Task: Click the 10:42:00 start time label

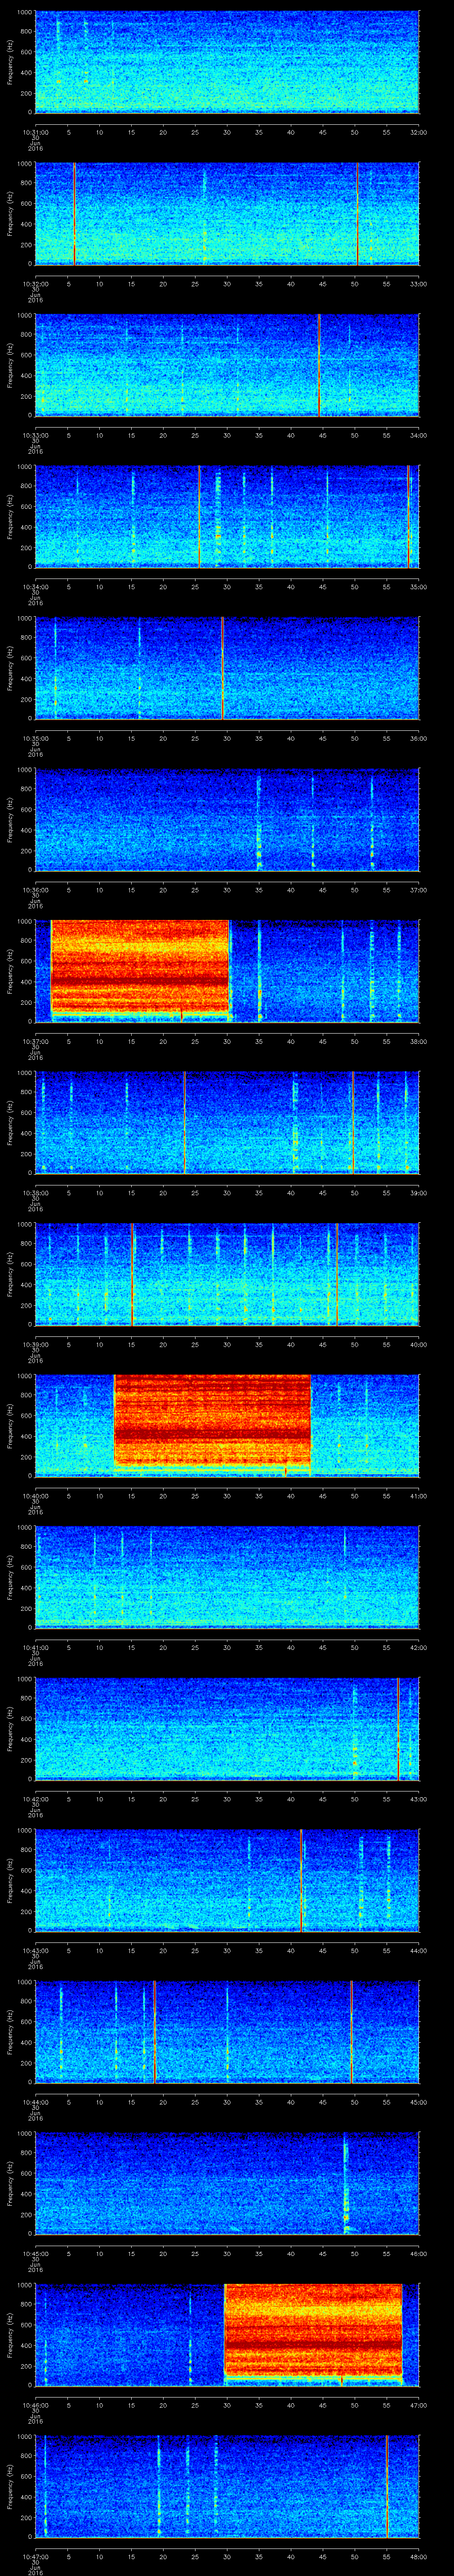Action: click(x=35, y=1799)
